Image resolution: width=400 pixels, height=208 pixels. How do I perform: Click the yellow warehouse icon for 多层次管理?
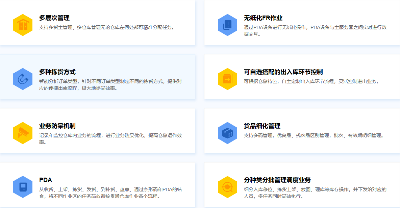coord(23,25)
